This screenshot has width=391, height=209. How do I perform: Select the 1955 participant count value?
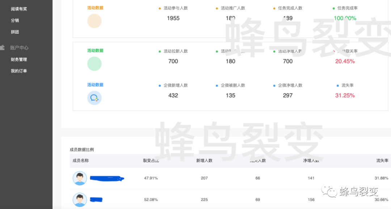tap(173, 18)
